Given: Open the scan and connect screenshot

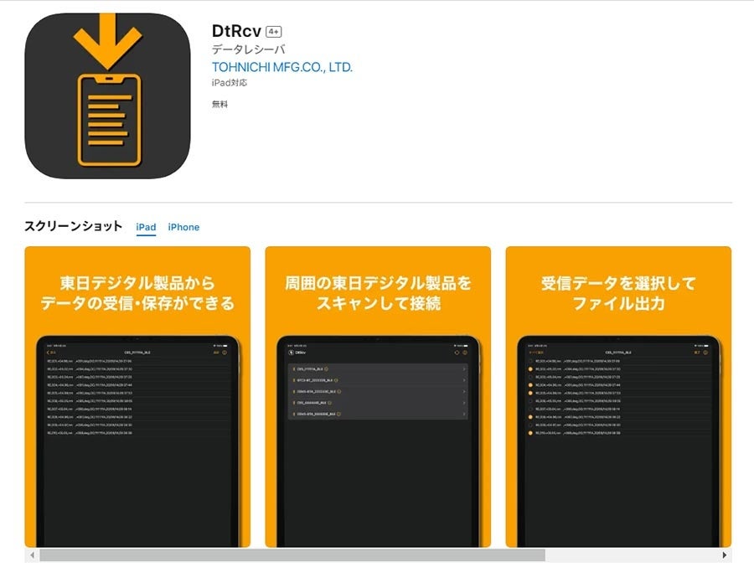Looking at the screenshot, I should (378, 397).
